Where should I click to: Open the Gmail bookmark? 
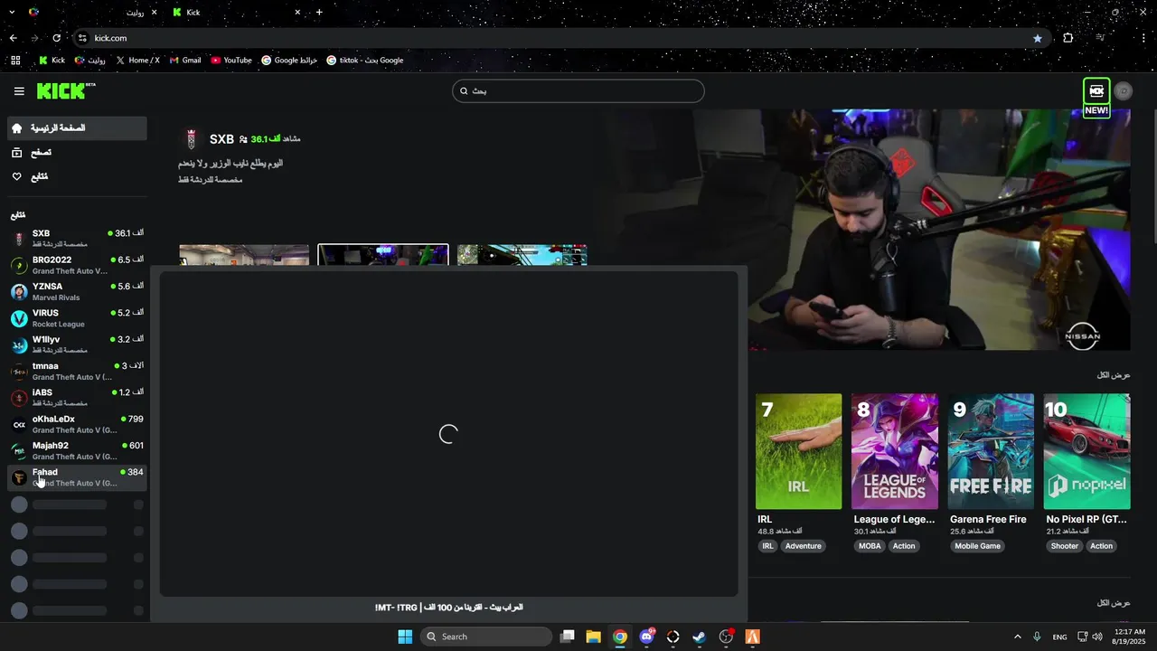click(185, 61)
